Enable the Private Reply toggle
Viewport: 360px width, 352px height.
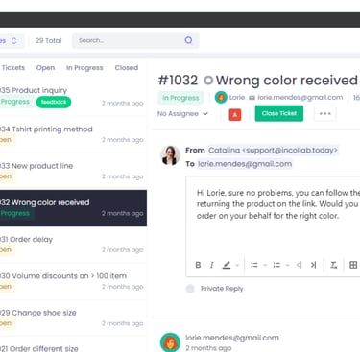point(190,289)
